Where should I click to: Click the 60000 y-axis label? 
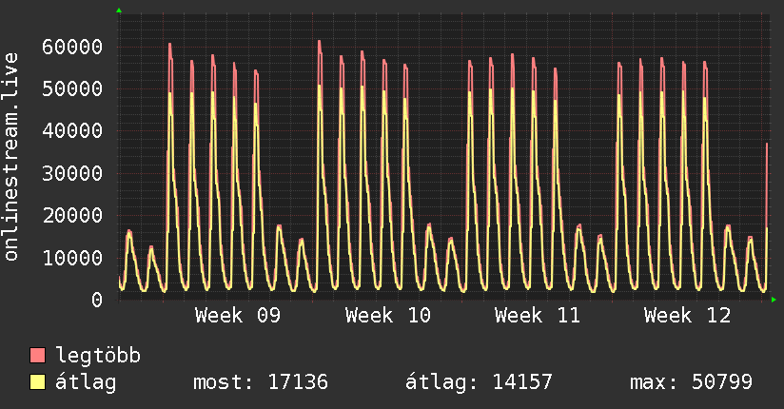click(x=72, y=47)
